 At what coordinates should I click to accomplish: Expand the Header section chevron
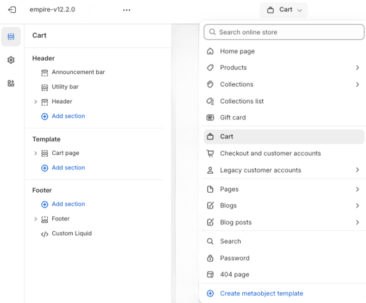click(35, 102)
